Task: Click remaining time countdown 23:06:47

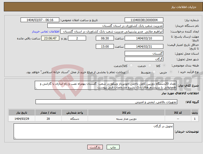Action: coord(50,38)
